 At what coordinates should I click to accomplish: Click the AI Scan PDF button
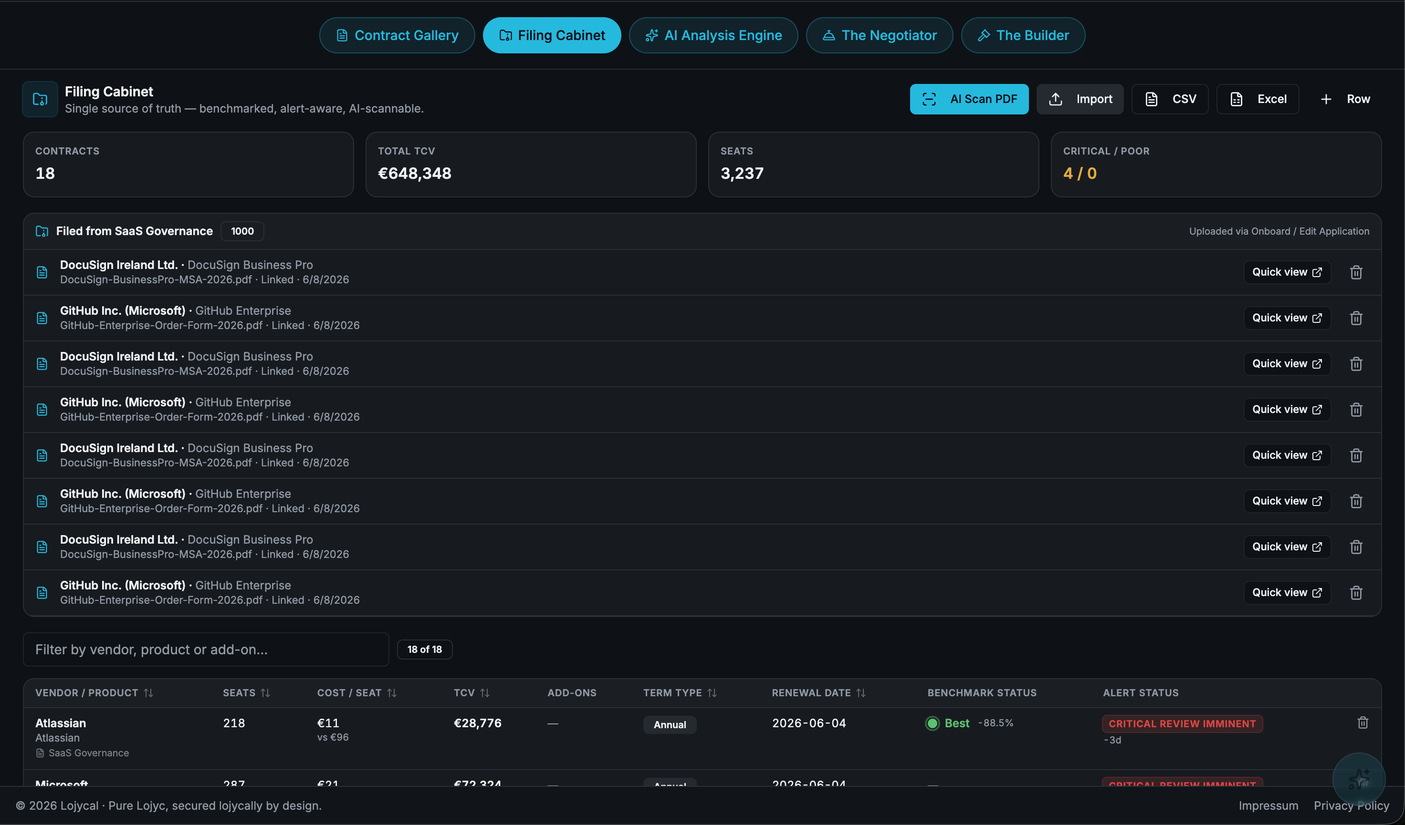pyautogui.click(x=969, y=99)
